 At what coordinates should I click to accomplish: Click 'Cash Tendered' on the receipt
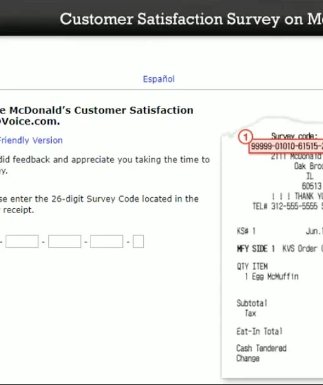[262, 348]
